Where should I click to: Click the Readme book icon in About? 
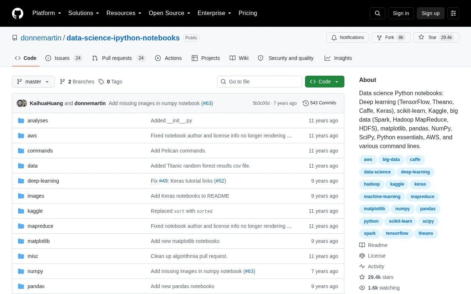click(x=362, y=245)
